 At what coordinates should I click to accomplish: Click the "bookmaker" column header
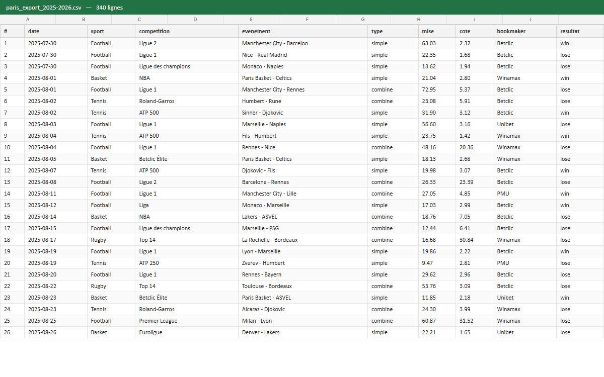pos(525,31)
